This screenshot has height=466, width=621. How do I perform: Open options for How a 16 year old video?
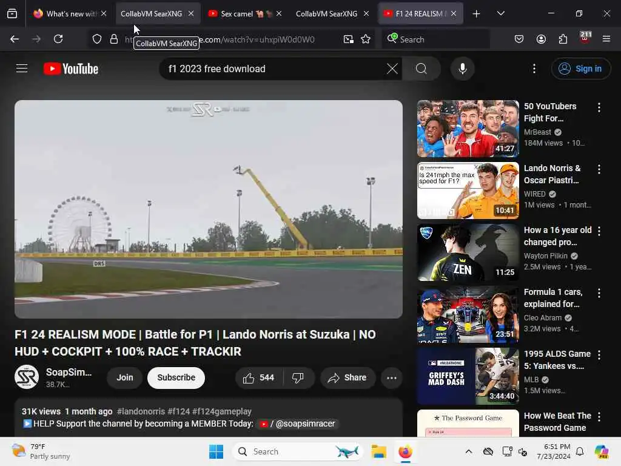pyautogui.click(x=599, y=231)
